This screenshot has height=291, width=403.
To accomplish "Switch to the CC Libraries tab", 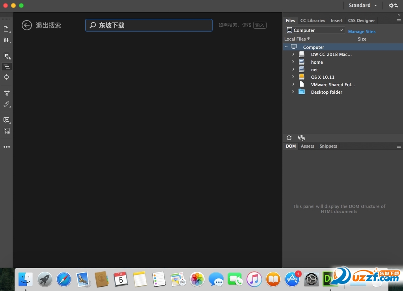I will (x=313, y=20).
